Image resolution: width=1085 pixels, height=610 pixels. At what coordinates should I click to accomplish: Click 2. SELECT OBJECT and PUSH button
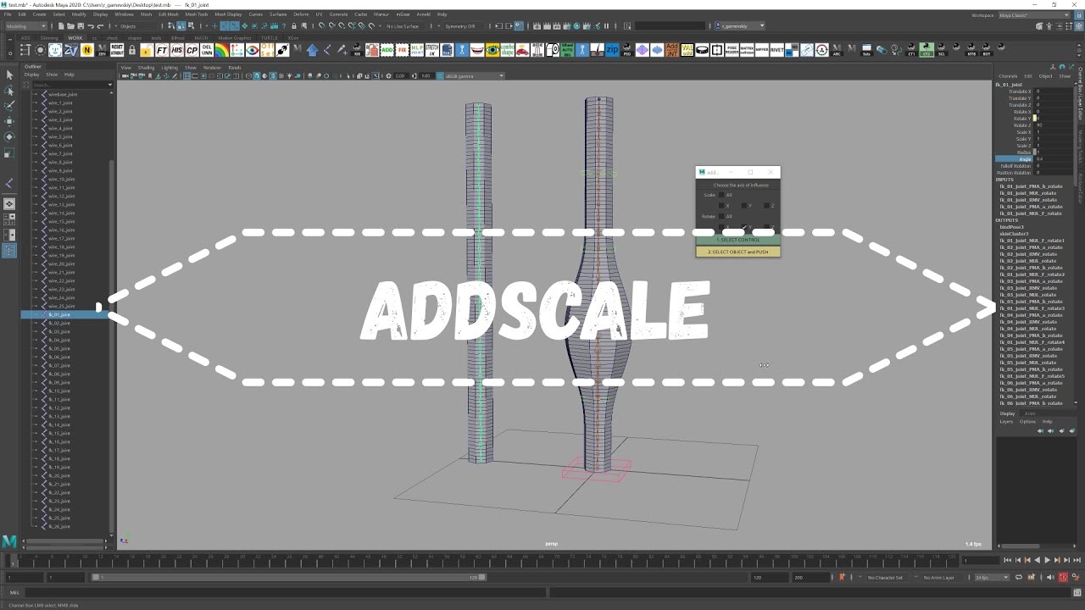(738, 252)
